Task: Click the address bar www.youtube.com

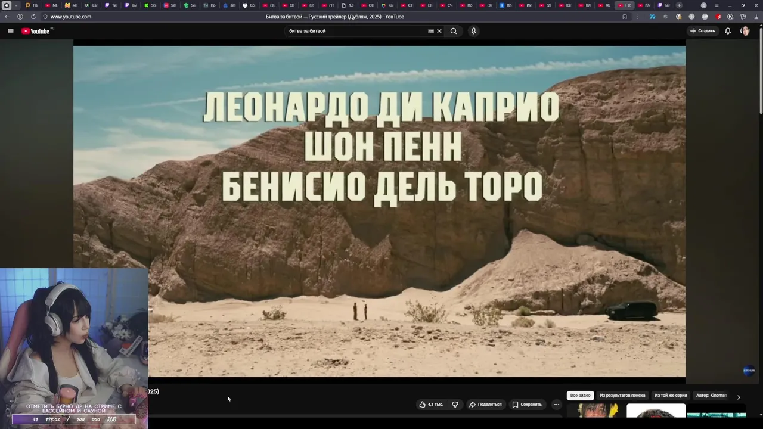Action: (71, 17)
